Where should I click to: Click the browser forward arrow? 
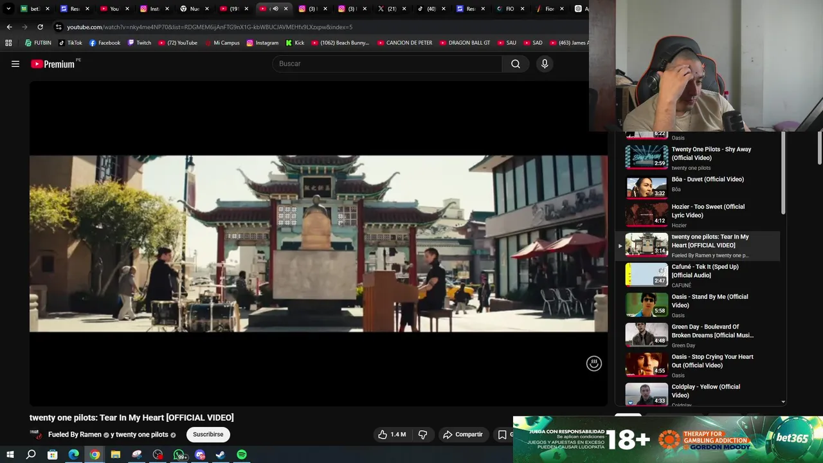pyautogui.click(x=24, y=27)
